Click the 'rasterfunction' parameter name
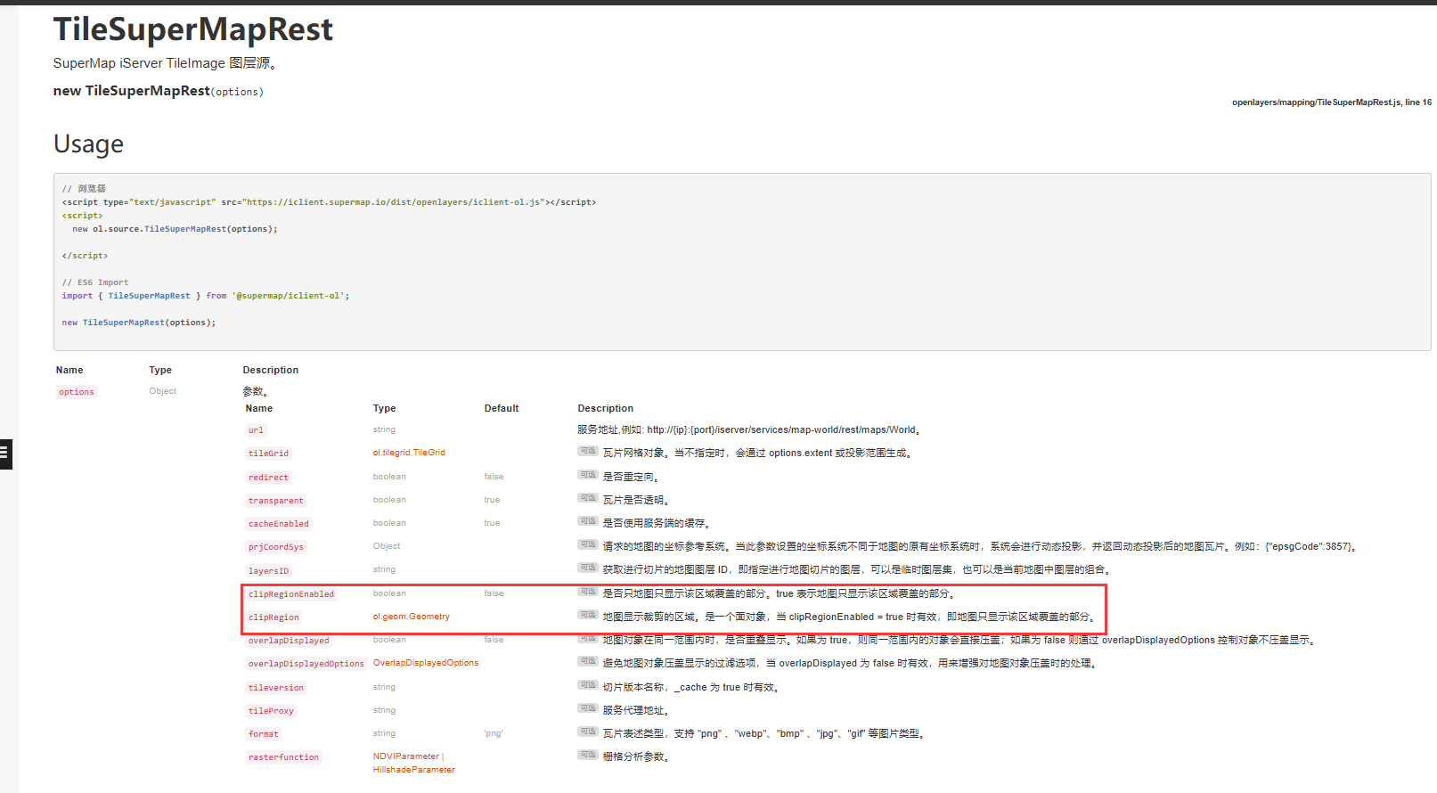This screenshot has width=1437, height=793. (283, 757)
